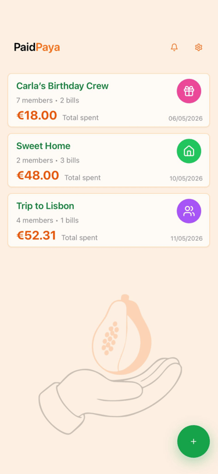Select the €52.31 total spent amount

(x=36, y=236)
